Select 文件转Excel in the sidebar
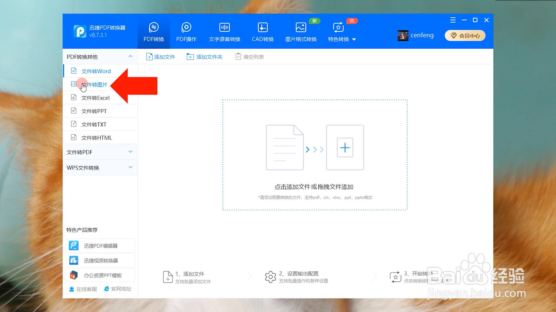The width and height of the screenshot is (556, 312). click(95, 98)
